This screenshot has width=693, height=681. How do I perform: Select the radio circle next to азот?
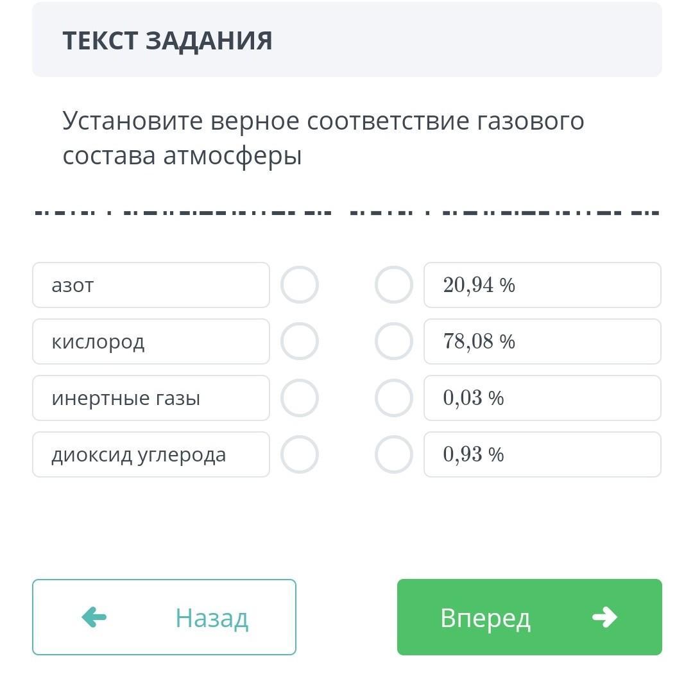[300, 285]
